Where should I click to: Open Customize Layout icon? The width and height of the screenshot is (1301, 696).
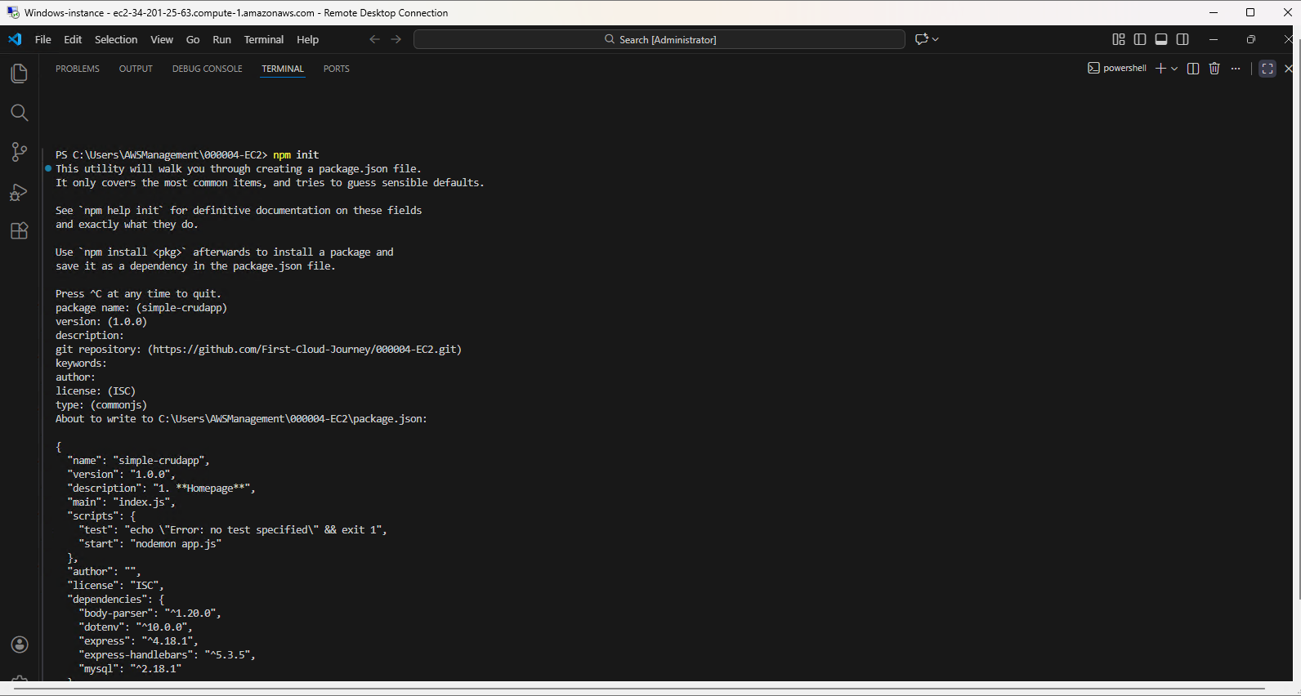point(1119,39)
